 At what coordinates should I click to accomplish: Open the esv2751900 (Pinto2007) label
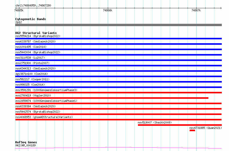(32, 63)
